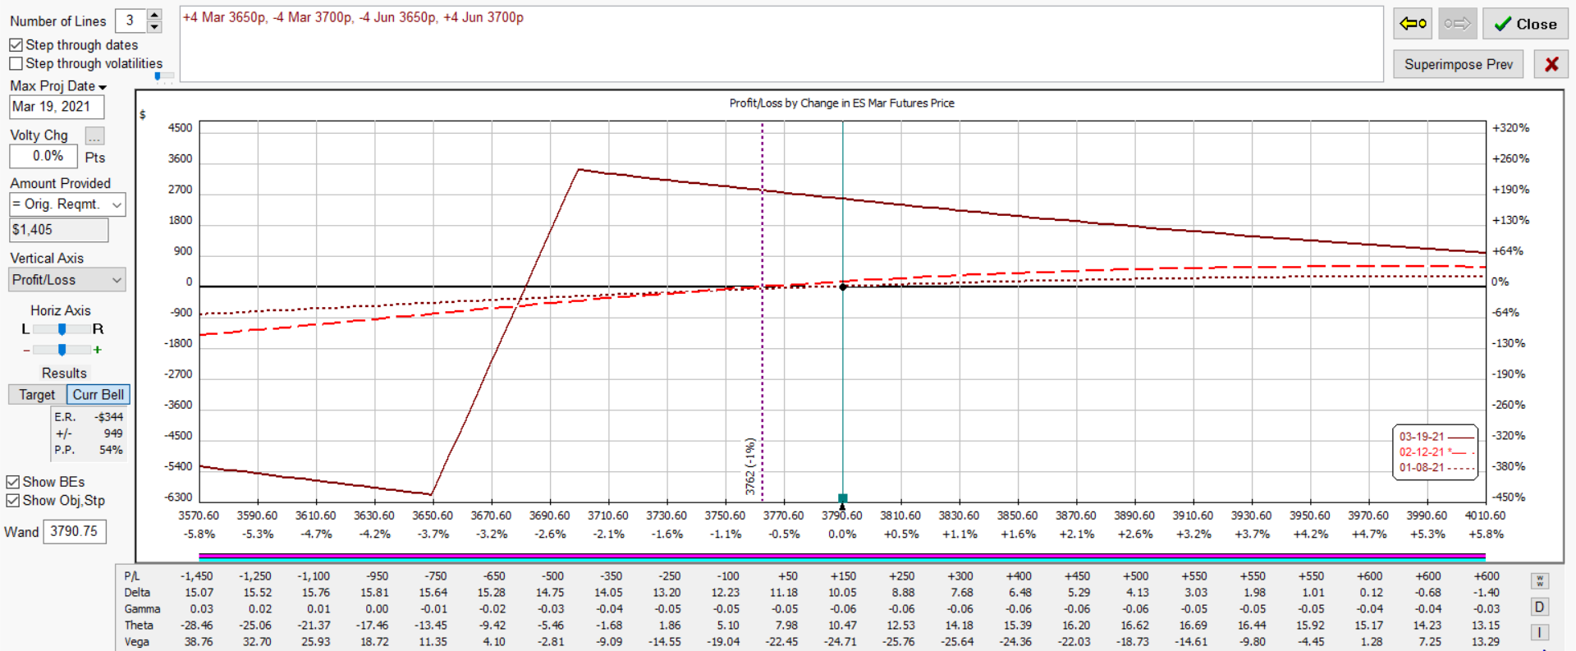Increase Number of Lines with up spinner
The width and height of the screenshot is (1576, 651).
pos(153,15)
